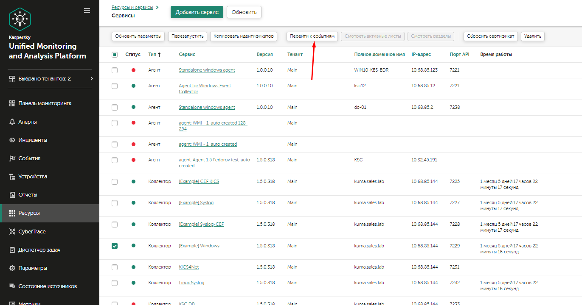Select the WMI - 1 auto created 128-254 row checkbox
The width and height of the screenshot is (582, 305).
(115, 123)
